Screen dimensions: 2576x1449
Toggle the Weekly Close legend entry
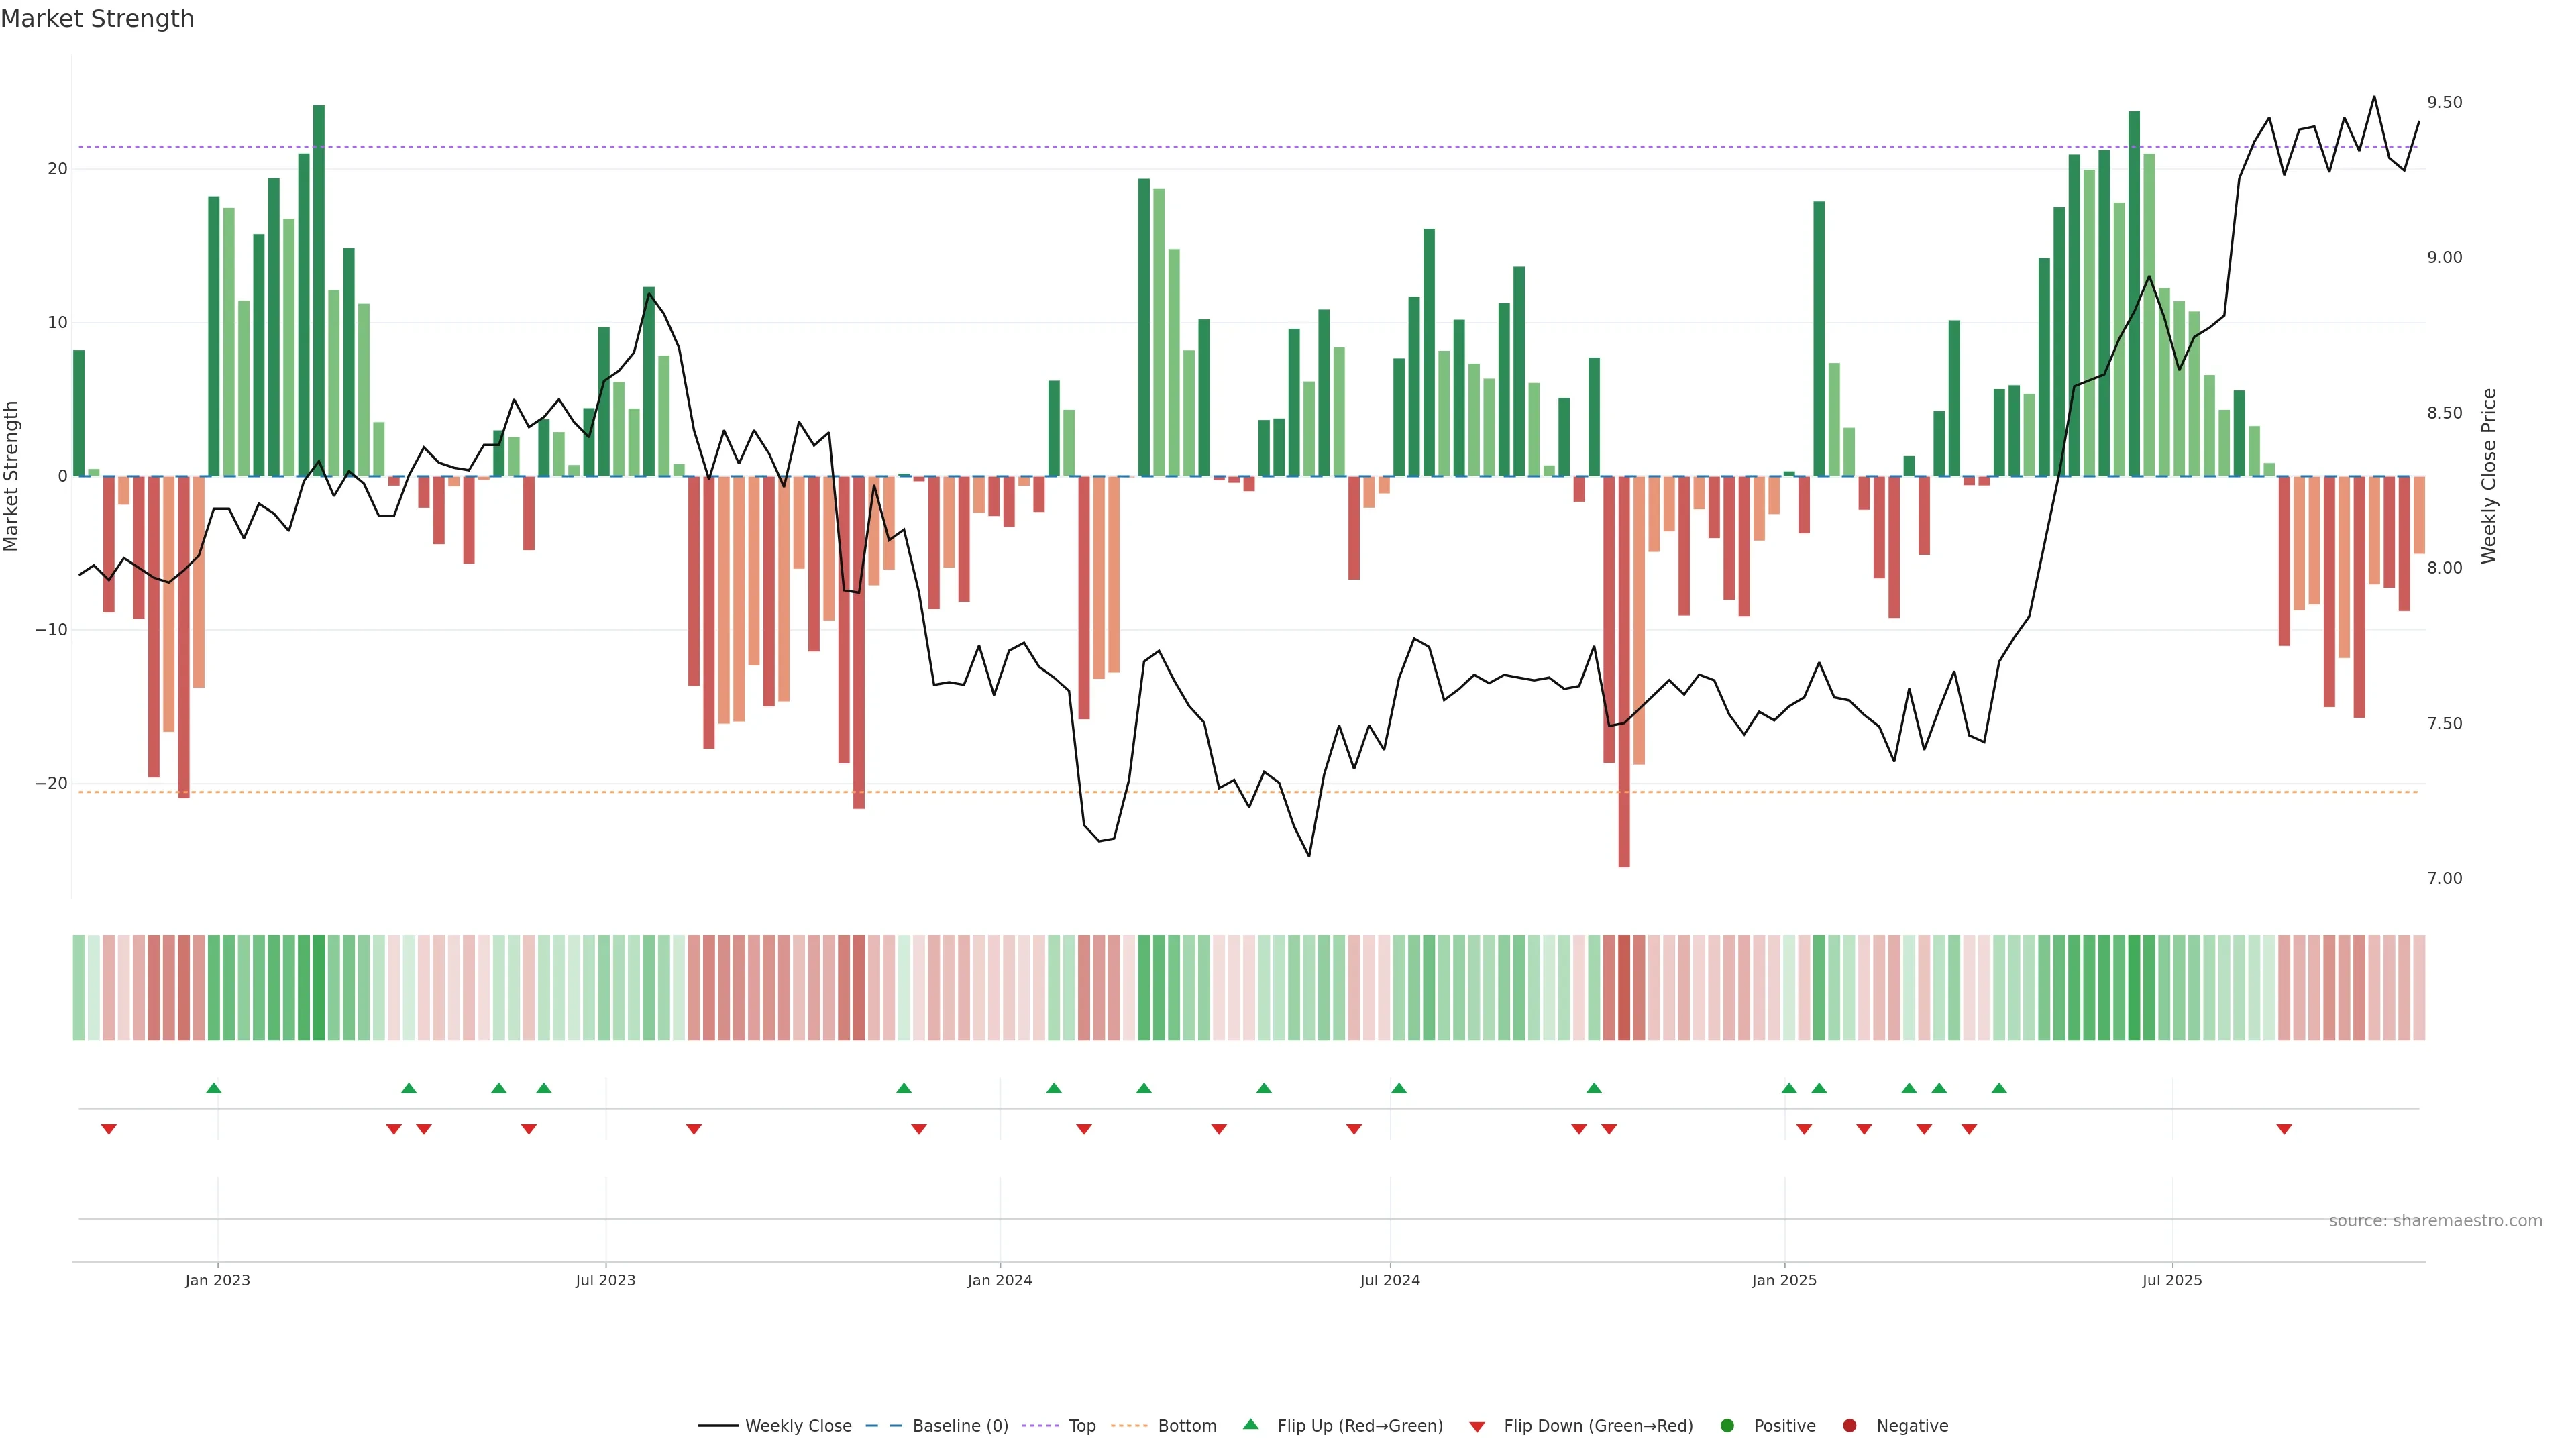tap(797, 1425)
